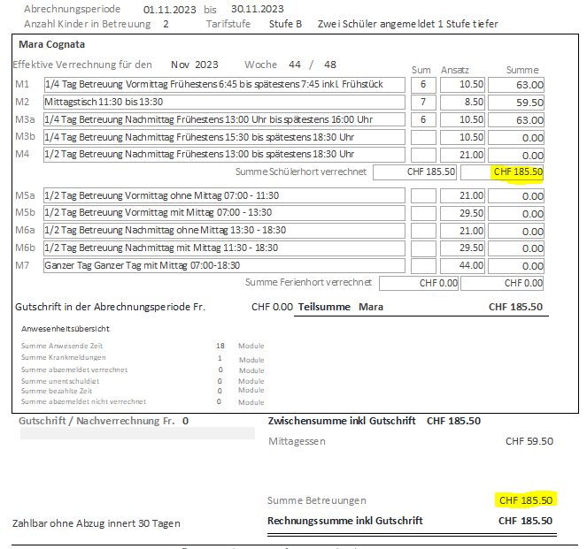Click the first Summe Ferienhort CHF 0.00 field
Viewport: 587px width, 549px height.
click(418, 283)
